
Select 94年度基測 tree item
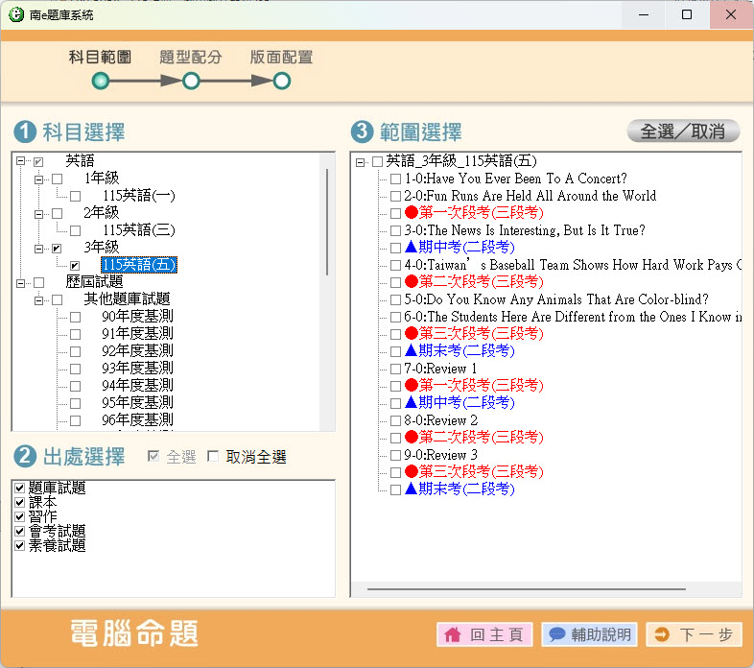(x=137, y=386)
